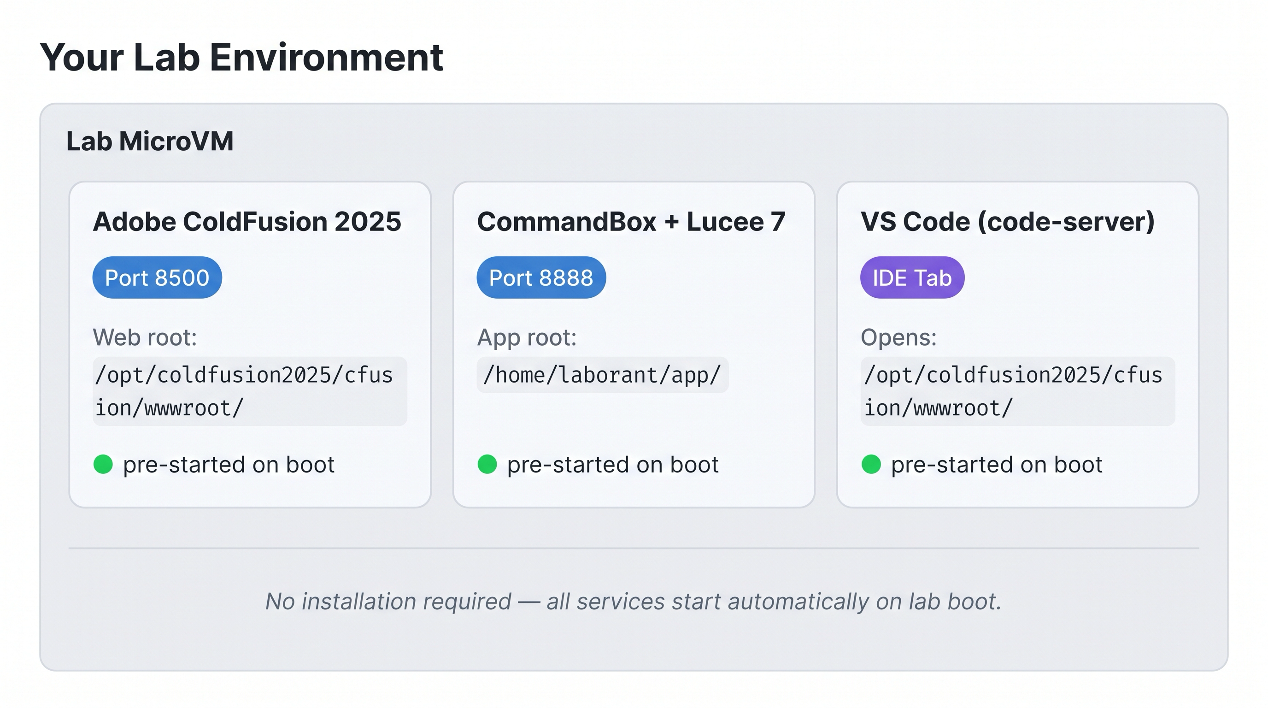1268x708 pixels.
Task: Click the App root: label
Action: (527, 338)
